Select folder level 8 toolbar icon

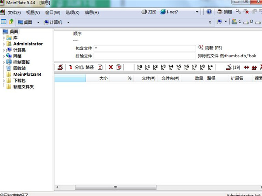202,67
